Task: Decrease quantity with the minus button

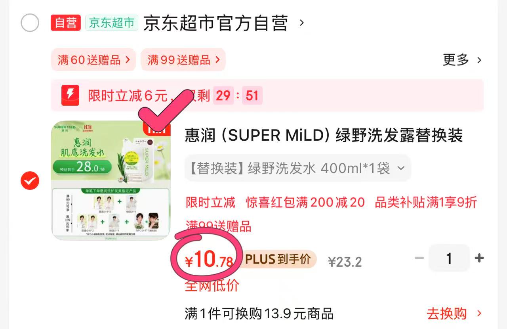Action: tap(419, 258)
